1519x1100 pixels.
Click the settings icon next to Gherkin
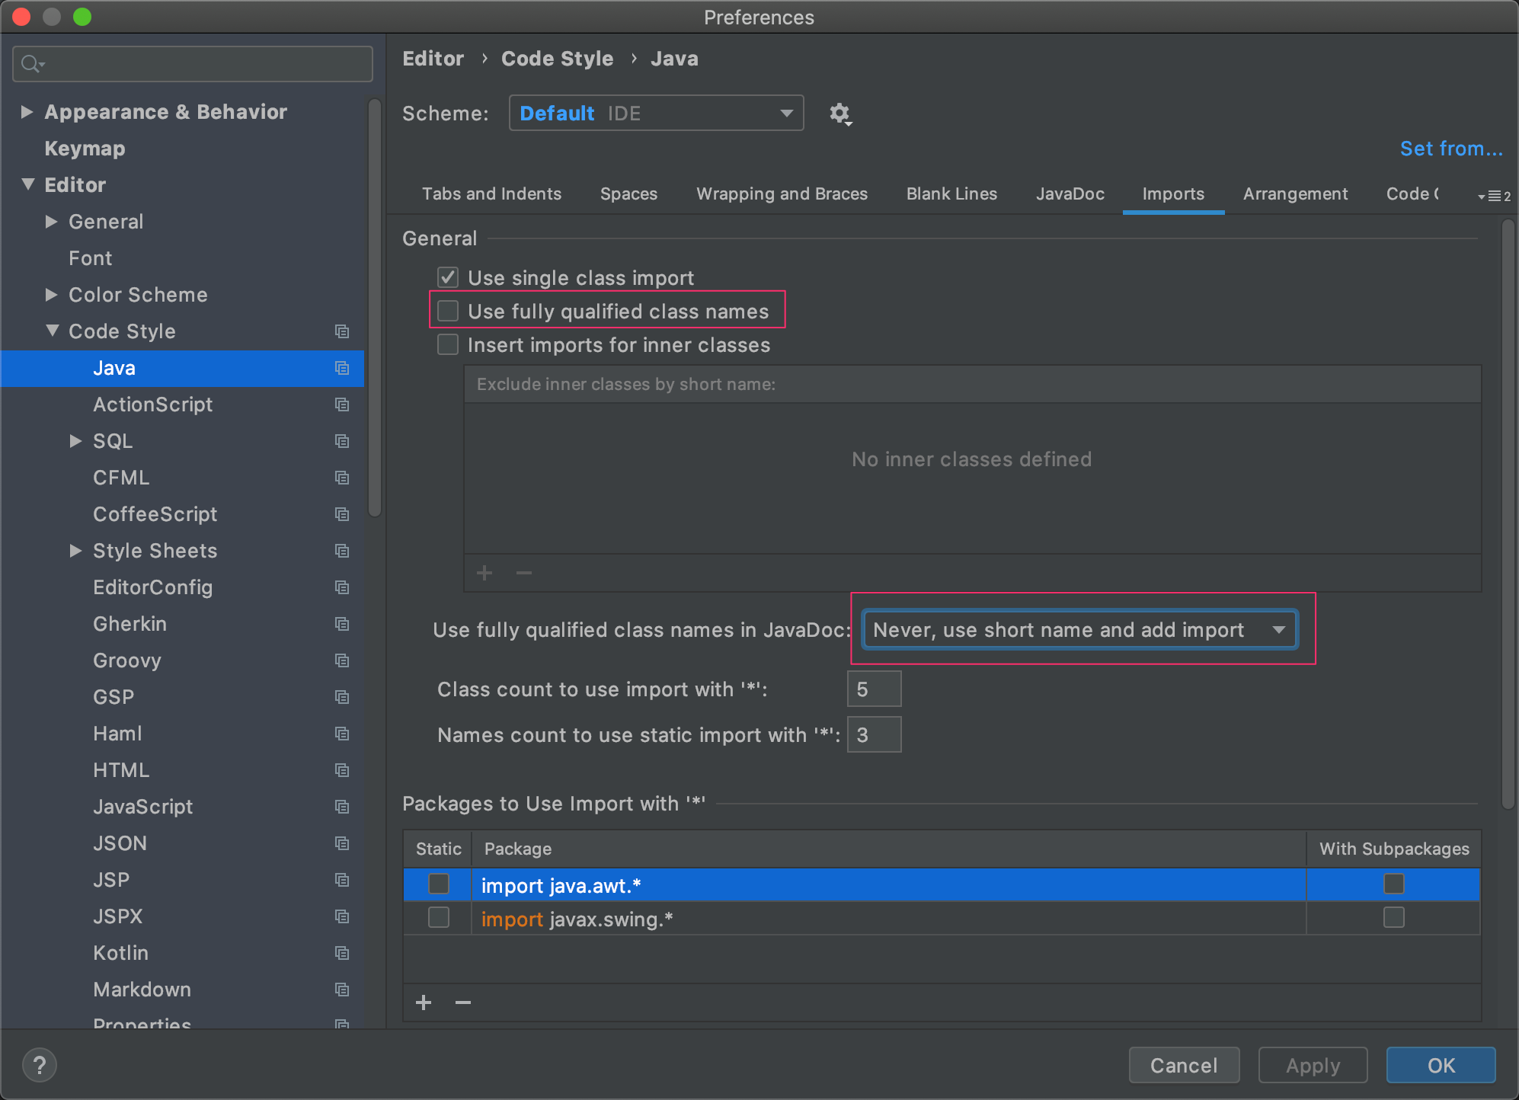click(342, 624)
